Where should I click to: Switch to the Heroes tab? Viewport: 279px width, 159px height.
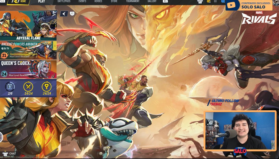coord(99,2)
